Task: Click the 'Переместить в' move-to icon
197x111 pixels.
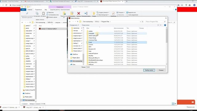Action: point(64,13)
